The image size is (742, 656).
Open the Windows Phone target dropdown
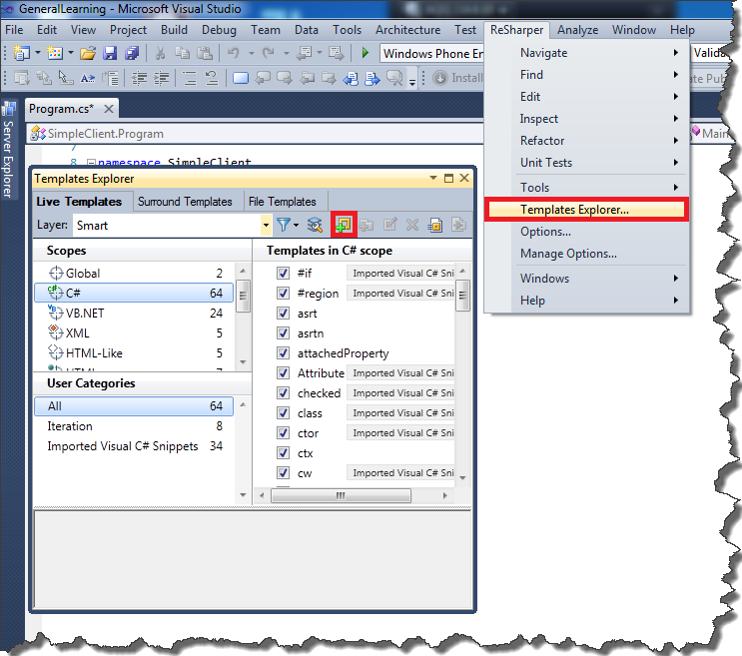(432, 54)
